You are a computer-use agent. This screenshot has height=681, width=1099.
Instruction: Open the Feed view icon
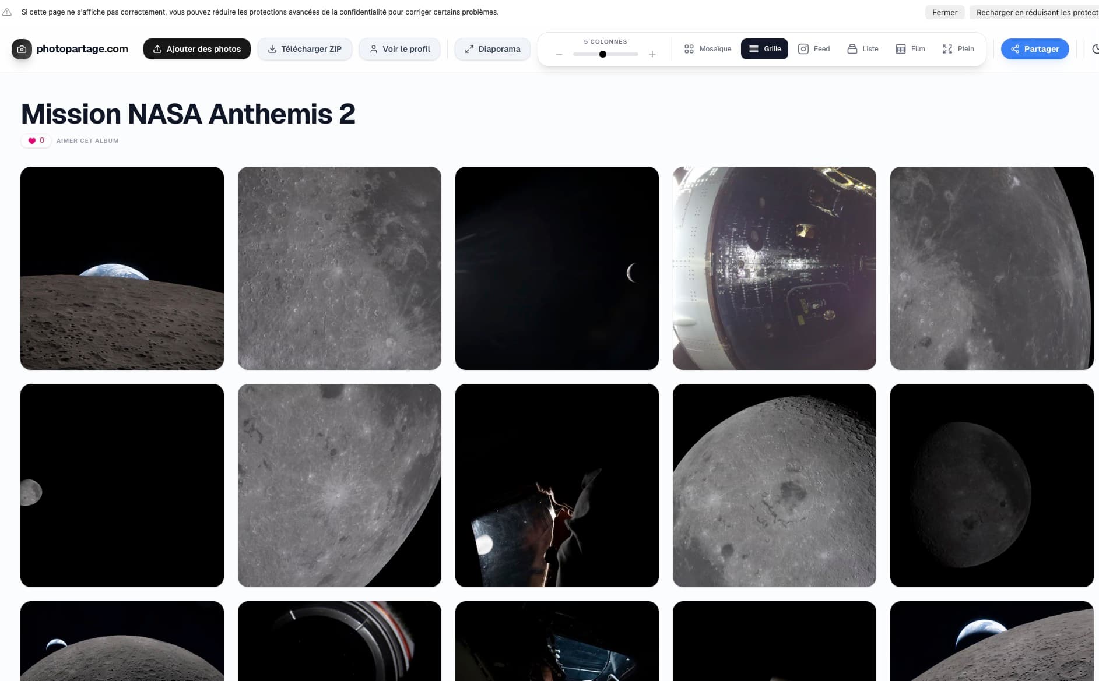pyautogui.click(x=814, y=49)
